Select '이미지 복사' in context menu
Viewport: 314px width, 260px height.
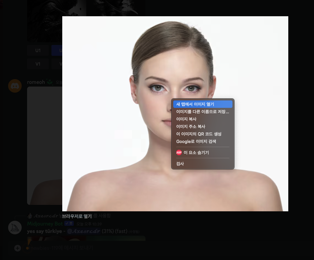point(203,119)
